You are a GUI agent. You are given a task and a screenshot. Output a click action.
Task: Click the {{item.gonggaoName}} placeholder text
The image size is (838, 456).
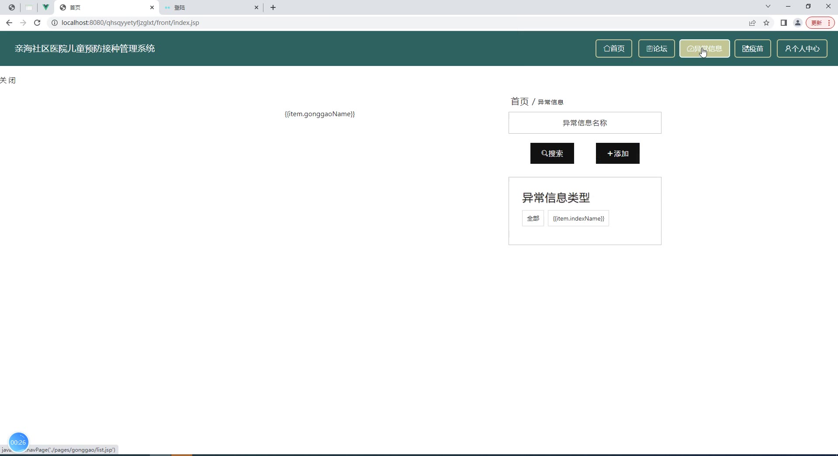pos(320,114)
